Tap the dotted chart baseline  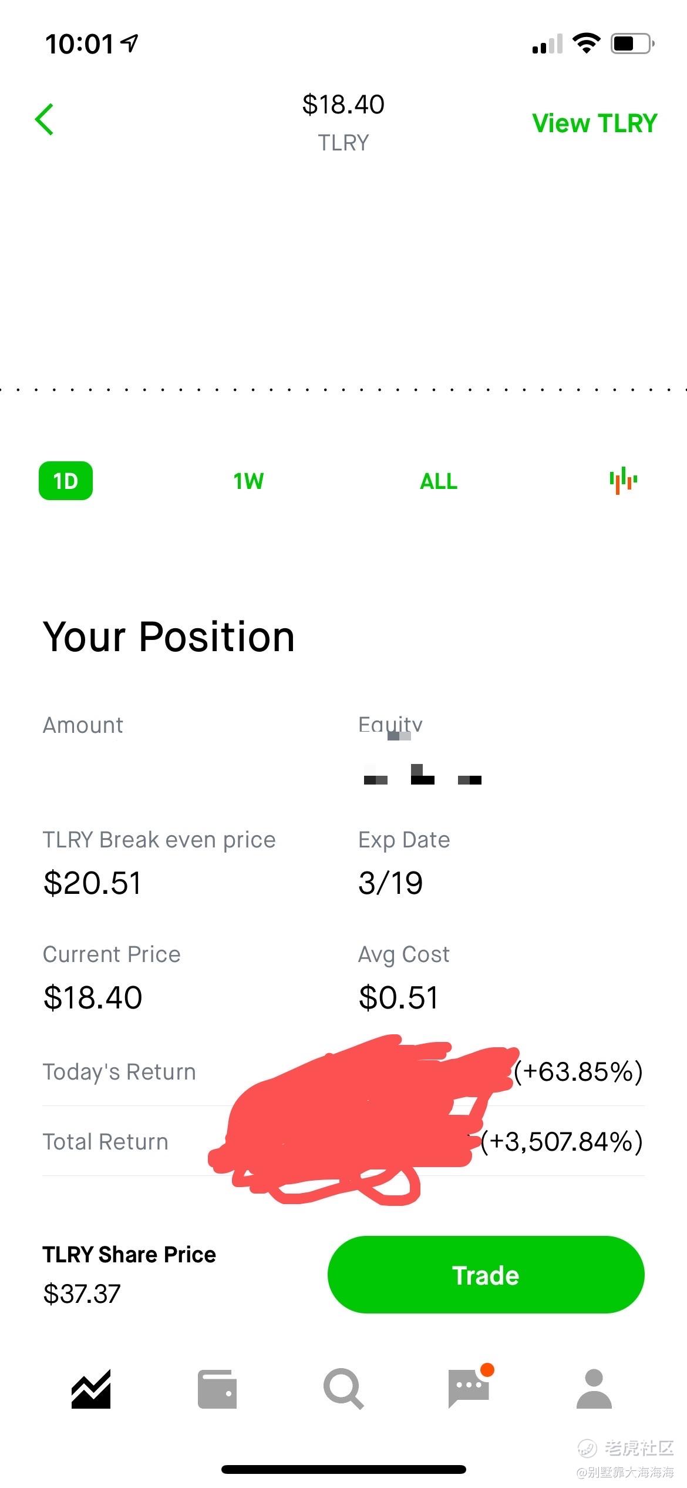tap(343, 389)
